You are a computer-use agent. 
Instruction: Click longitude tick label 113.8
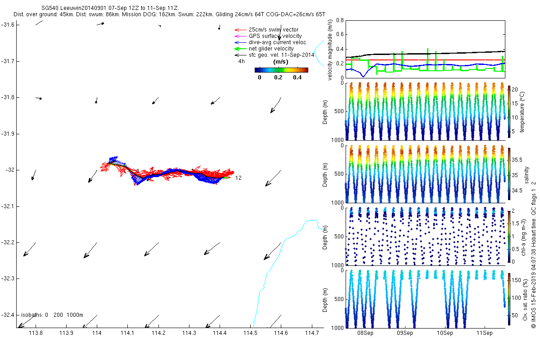pyautogui.click(x=36, y=333)
